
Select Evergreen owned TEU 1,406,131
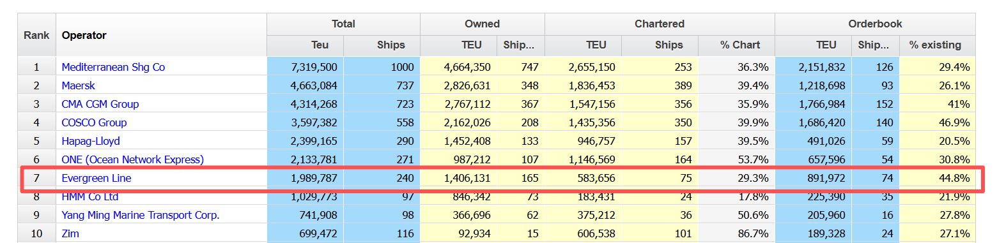458,178
